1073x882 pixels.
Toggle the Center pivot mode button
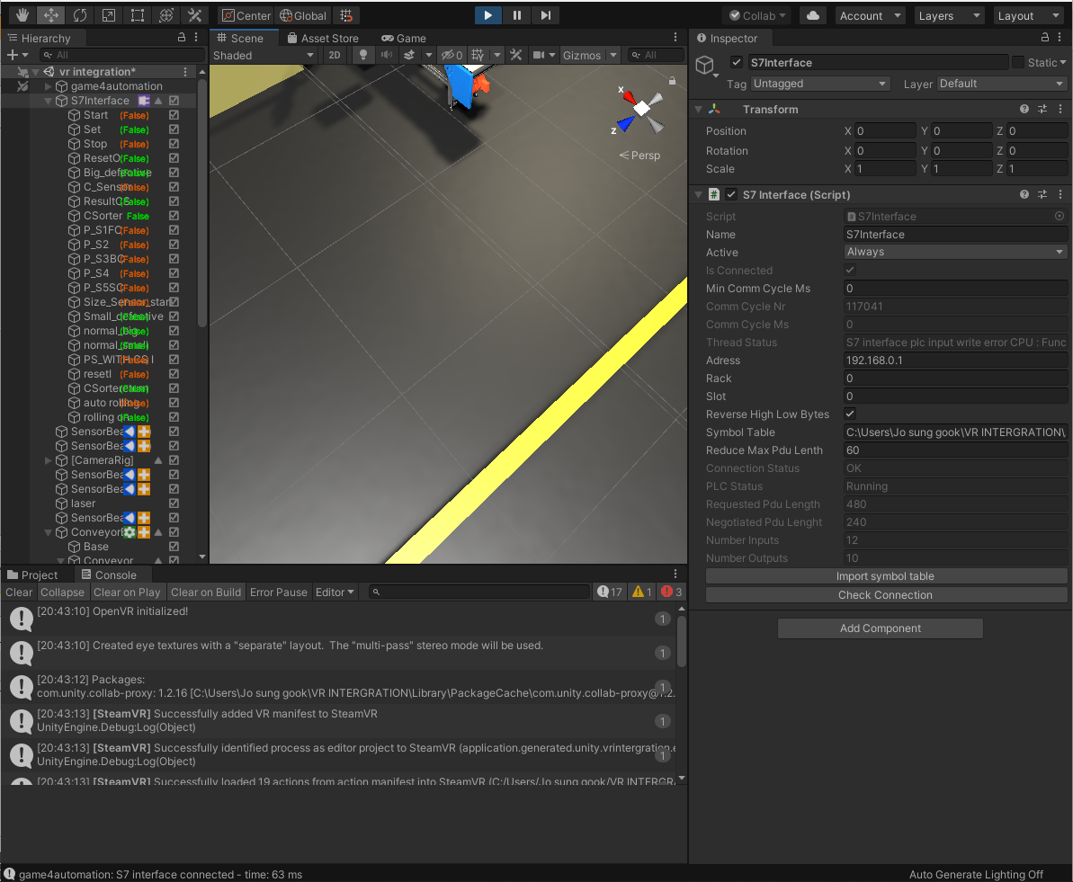[x=246, y=15]
